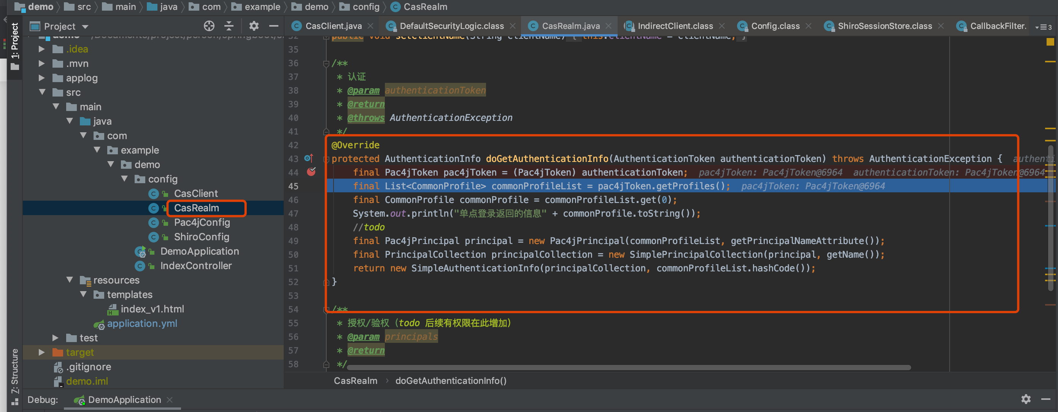
Task: Switch to the Config.class tab
Action: 775,26
